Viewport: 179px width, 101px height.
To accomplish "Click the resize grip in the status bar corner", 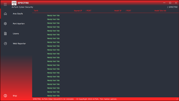I will coord(177,99).
